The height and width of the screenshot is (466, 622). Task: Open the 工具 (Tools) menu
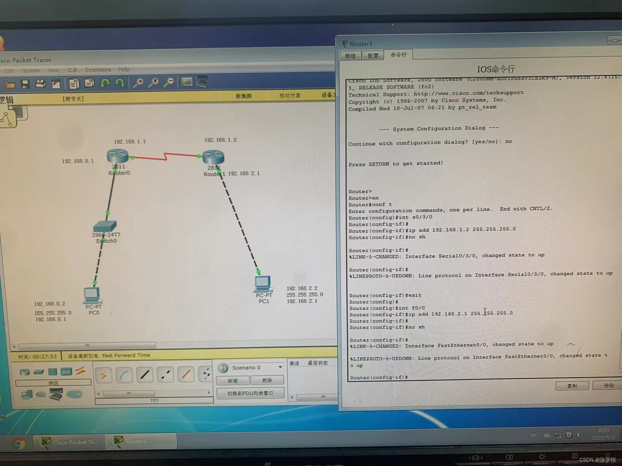click(x=72, y=70)
